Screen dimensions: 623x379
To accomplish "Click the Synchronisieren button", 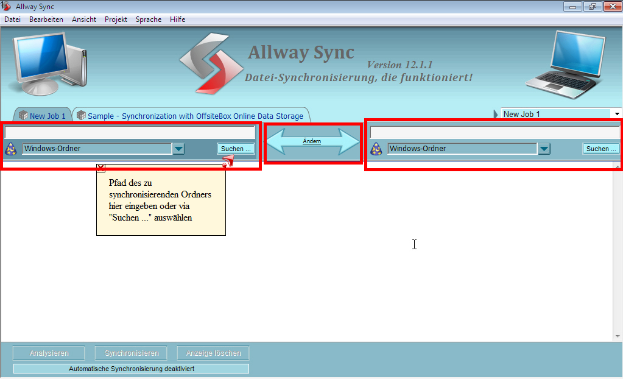I will 131,353.
